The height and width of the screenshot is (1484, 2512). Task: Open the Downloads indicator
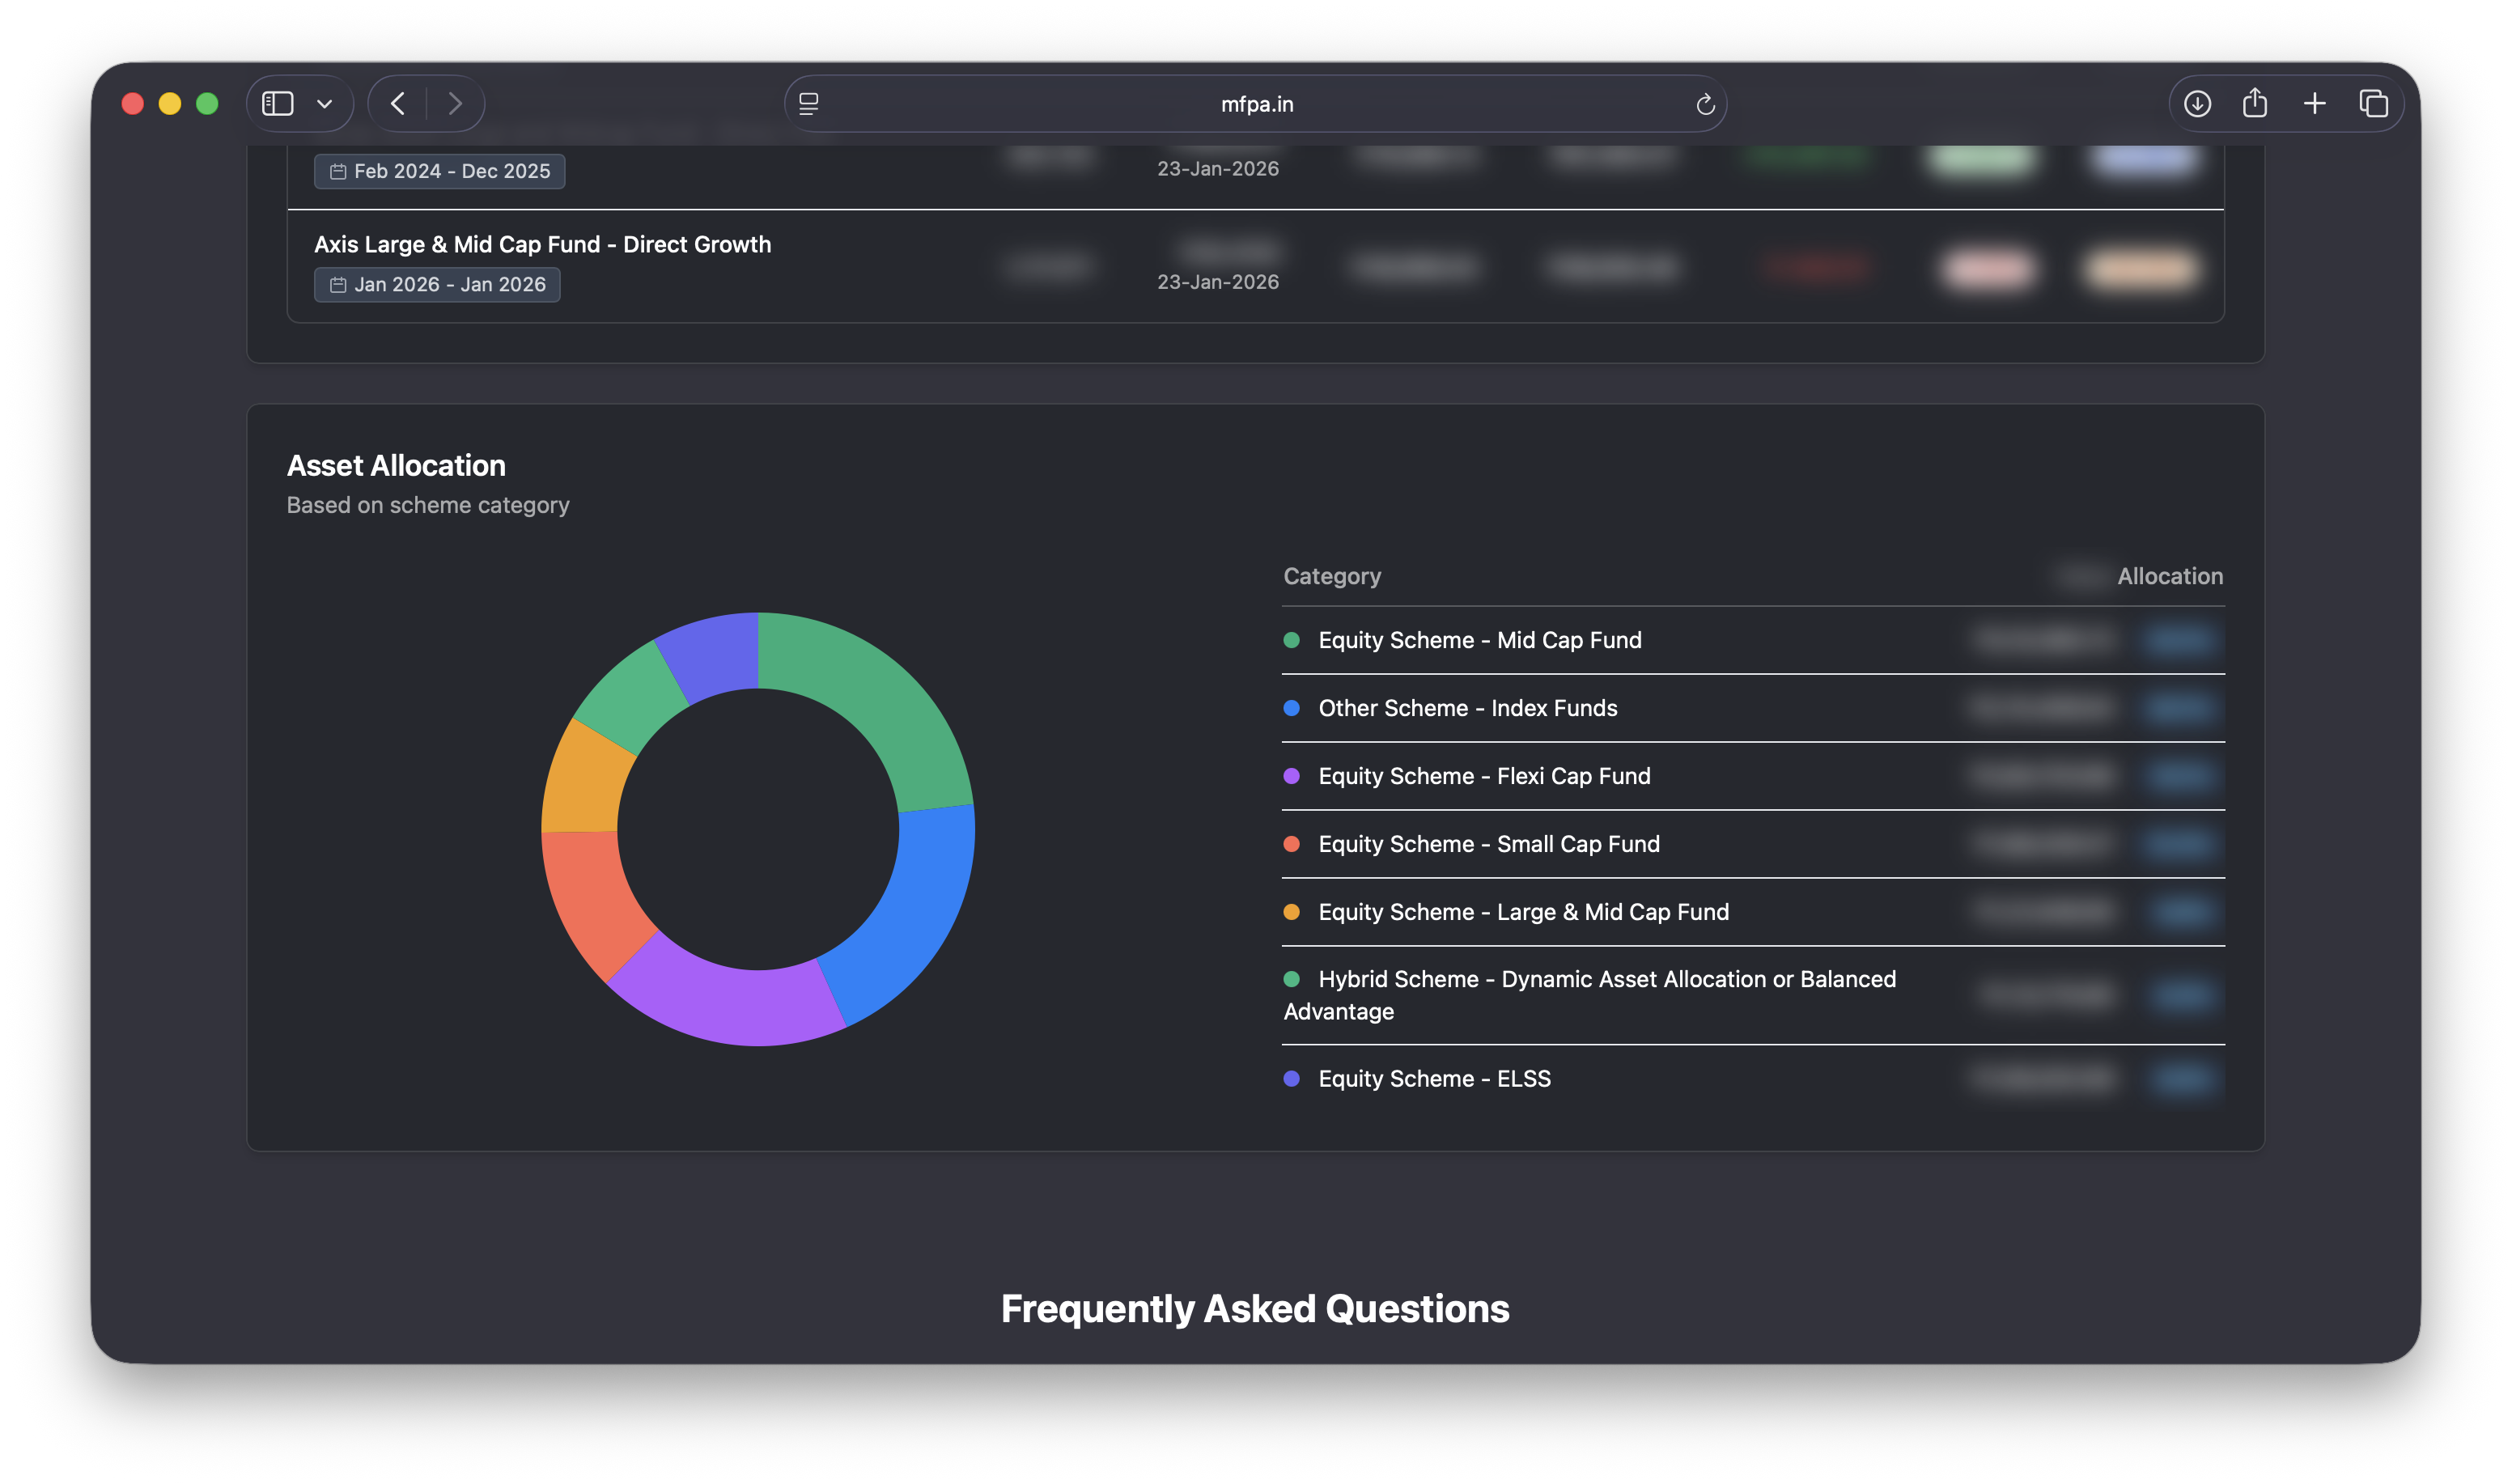pyautogui.click(x=2198, y=103)
